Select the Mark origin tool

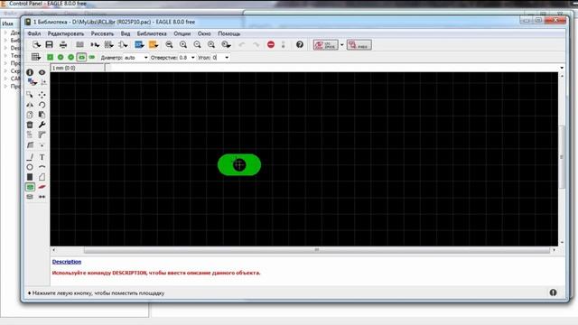click(x=43, y=82)
